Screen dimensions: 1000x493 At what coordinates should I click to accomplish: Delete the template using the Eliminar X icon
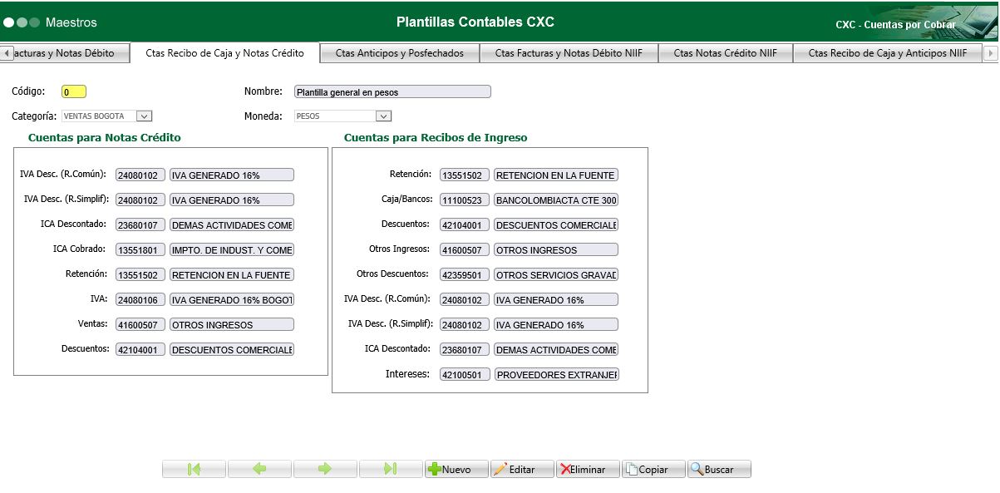point(587,468)
